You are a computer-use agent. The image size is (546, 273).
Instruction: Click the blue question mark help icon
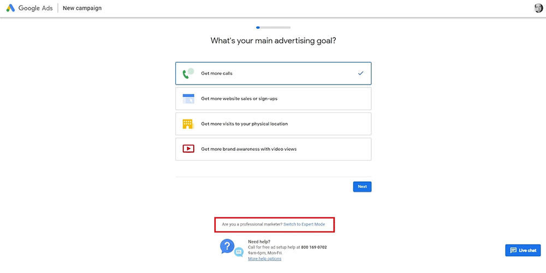227,246
